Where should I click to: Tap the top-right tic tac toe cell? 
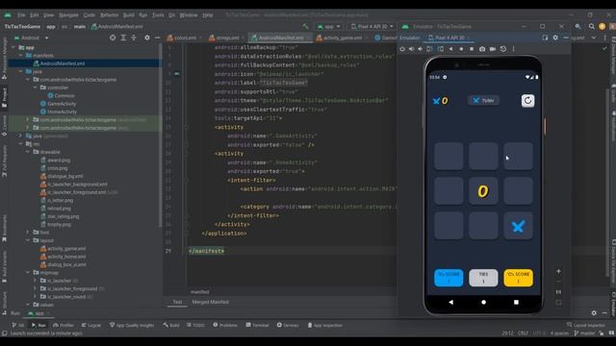(518, 156)
